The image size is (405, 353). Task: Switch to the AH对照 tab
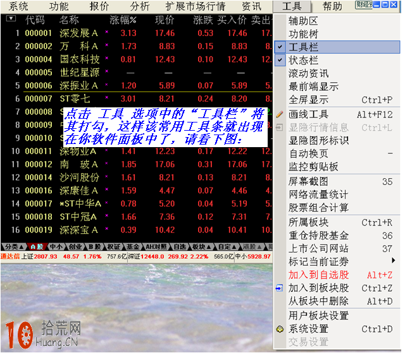[156, 247]
